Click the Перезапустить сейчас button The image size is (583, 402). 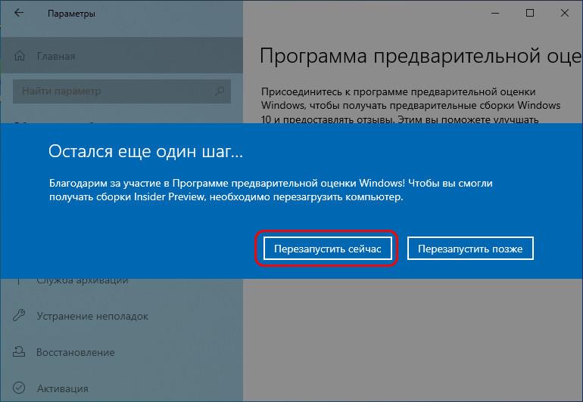[x=328, y=249]
